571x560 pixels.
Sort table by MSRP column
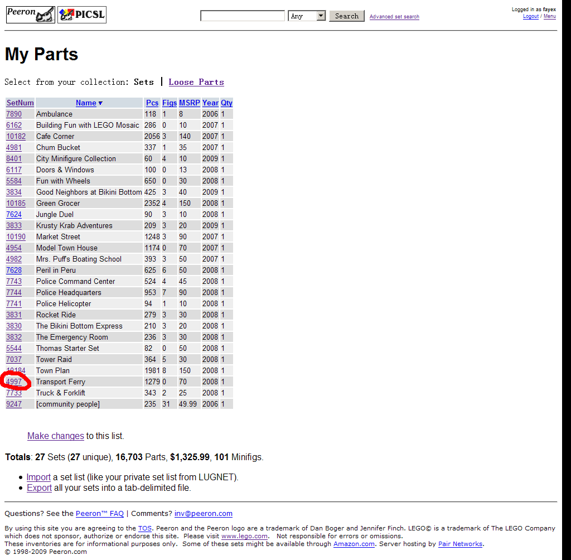point(190,103)
